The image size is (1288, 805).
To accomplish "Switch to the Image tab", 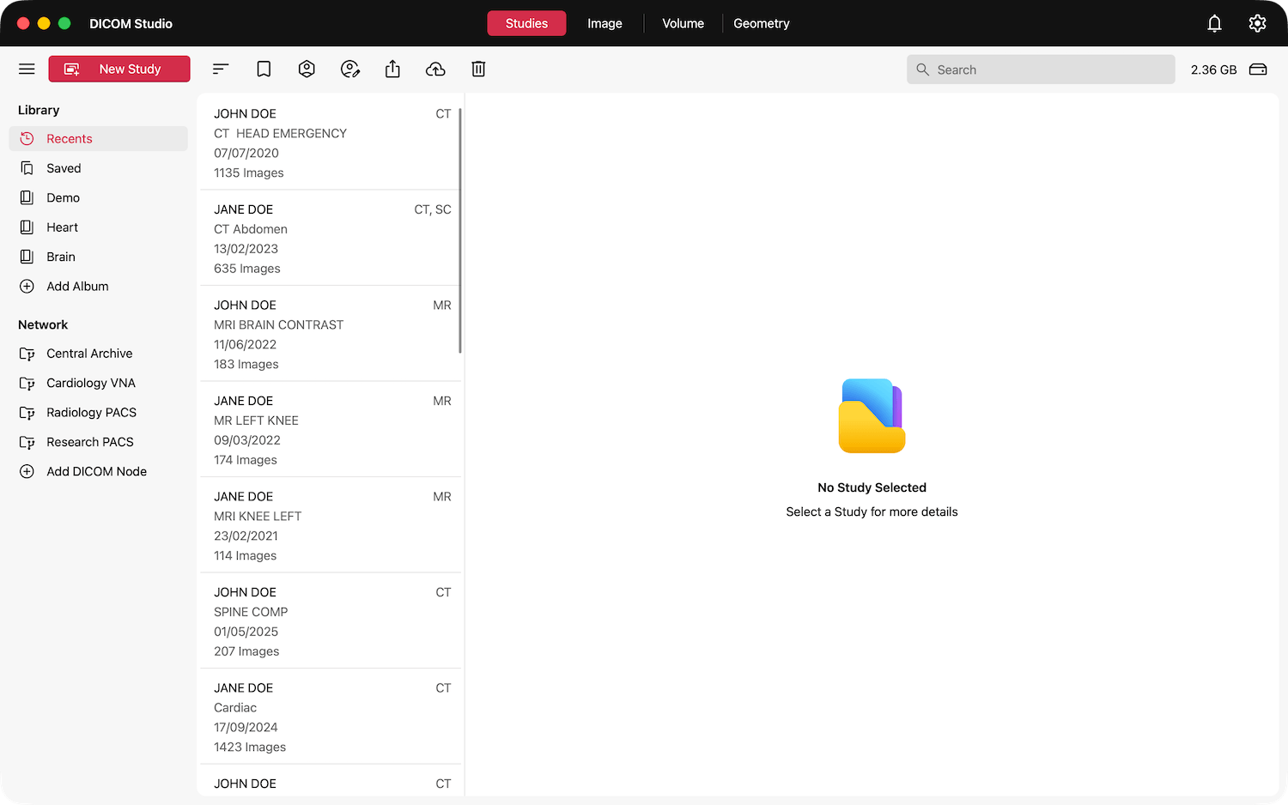I will click(x=605, y=23).
